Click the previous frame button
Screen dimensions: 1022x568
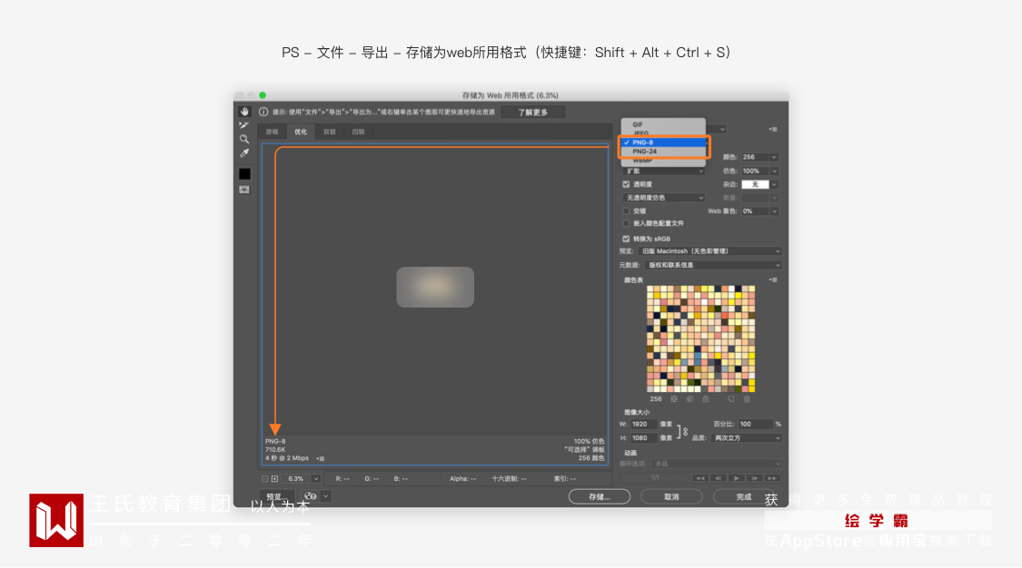tap(719, 478)
